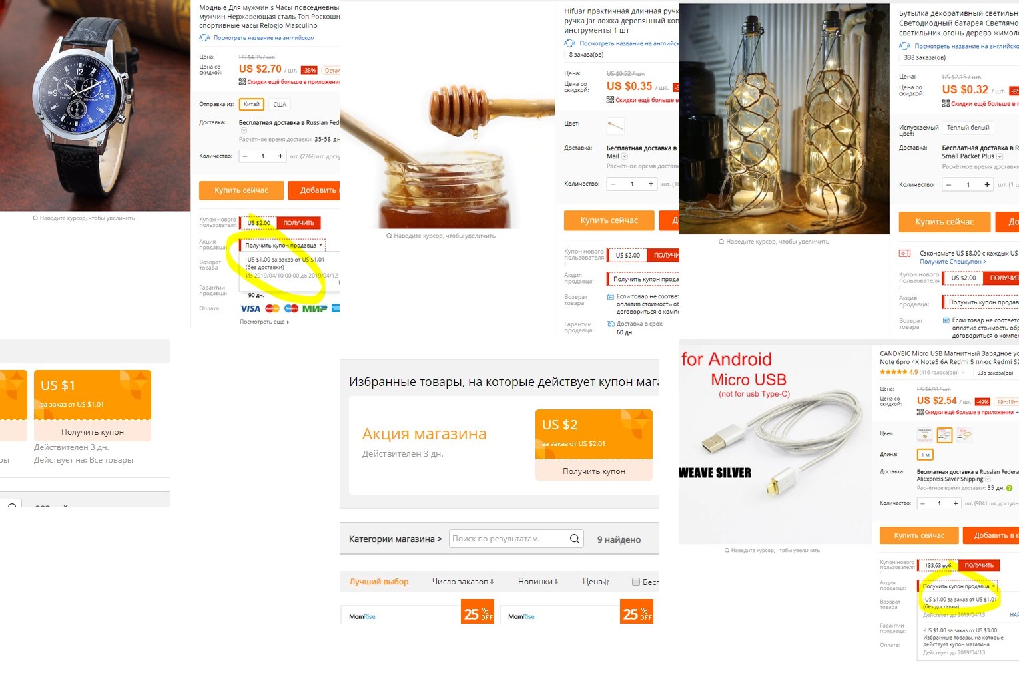The image size is (1019, 679).
Task: Choose the Китай shipping origin option
Action: coord(252,104)
